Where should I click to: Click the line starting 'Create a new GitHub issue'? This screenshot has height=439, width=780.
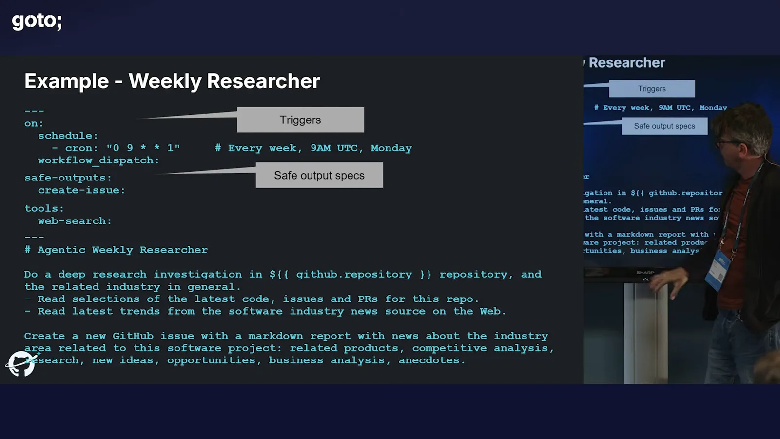coord(286,336)
